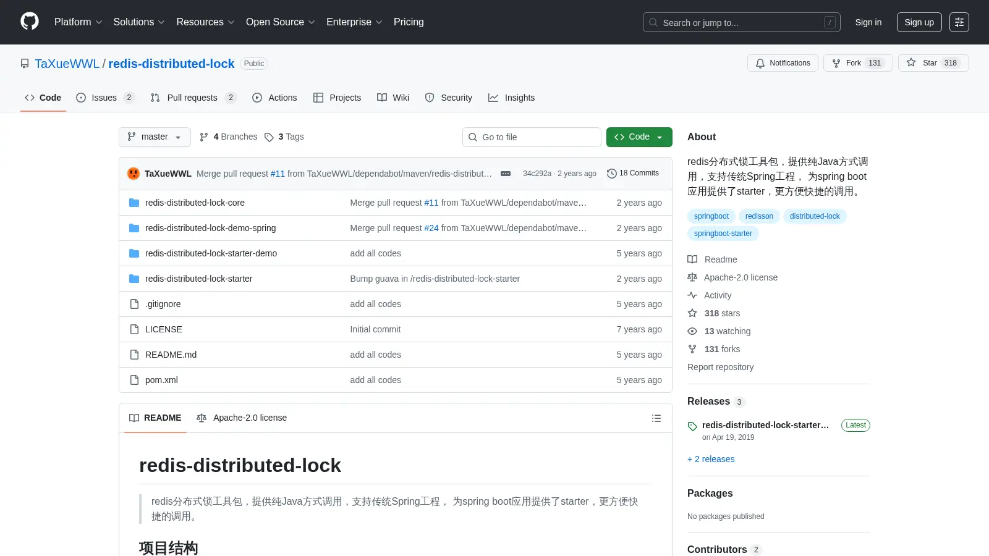Click the distributed-lock topic tag
The width and height of the screenshot is (989, 556).
(815, 216)
